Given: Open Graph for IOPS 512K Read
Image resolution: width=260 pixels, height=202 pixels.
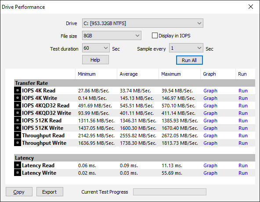Looking at the screenshot, I should pos(210,121).
